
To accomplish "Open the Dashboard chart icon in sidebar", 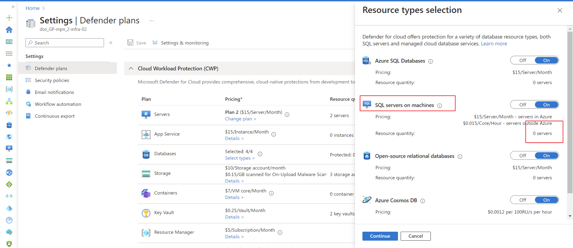I will [x=9, y=42].
